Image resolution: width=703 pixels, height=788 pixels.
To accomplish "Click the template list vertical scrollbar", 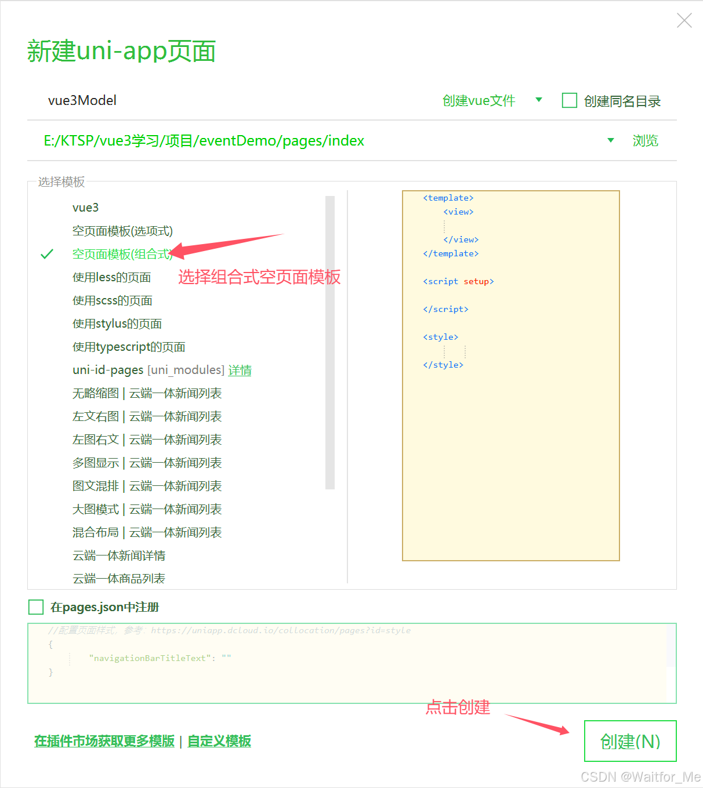I will (330, 342).
